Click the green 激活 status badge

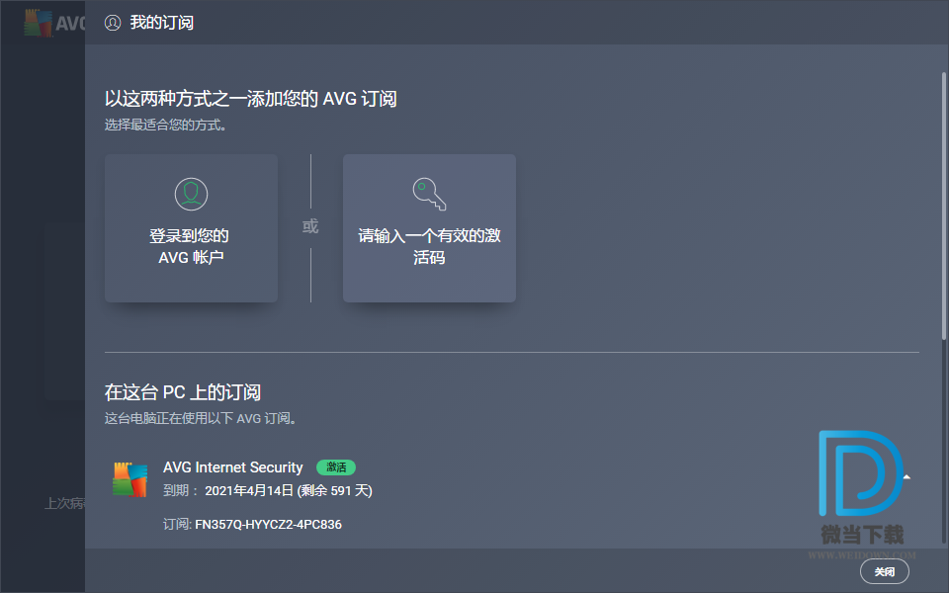click(x=336, y=467)
